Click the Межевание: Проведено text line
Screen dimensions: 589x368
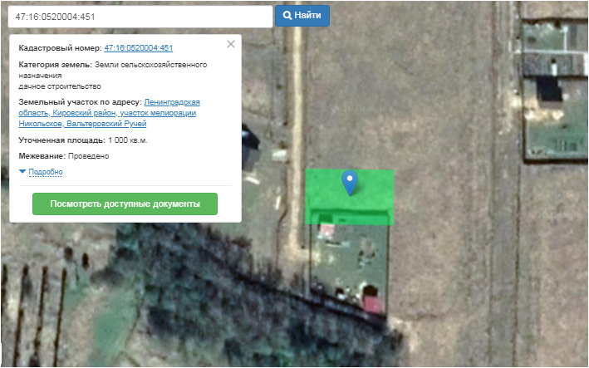coord(64,156)
